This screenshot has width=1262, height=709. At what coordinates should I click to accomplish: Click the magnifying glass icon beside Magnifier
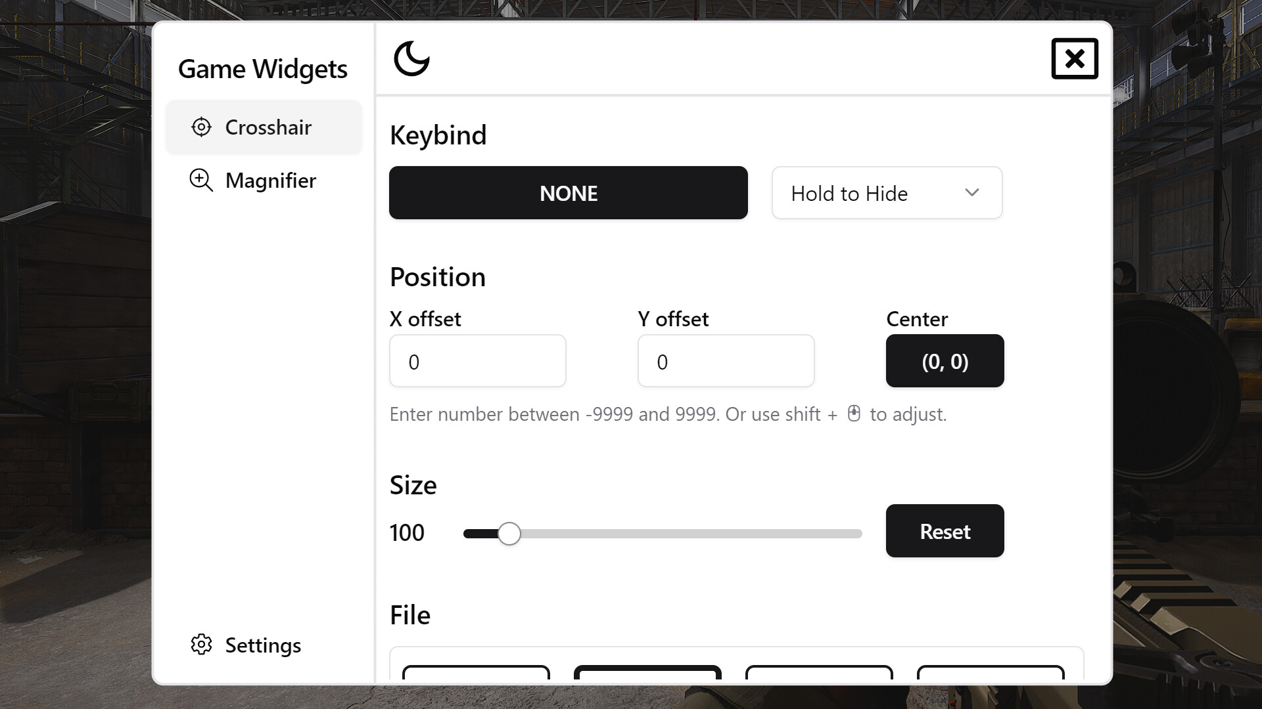tap(201, 180)
